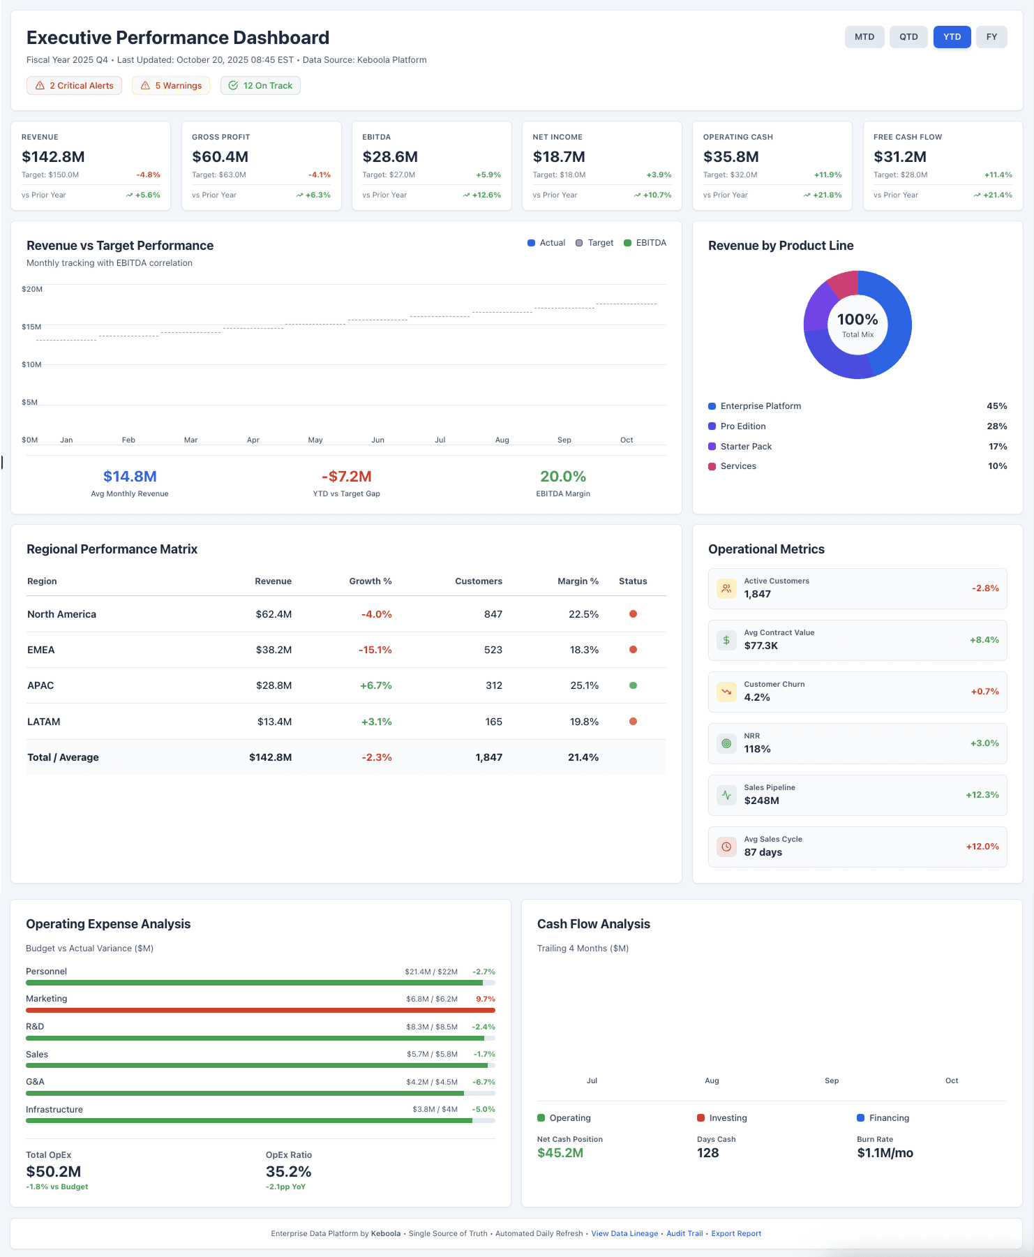The width and height of the screenshot is (1034, 1257).
Task: Click the On Track checkmark circle icon
Action: pyautogui.click(x=233, y=86)
